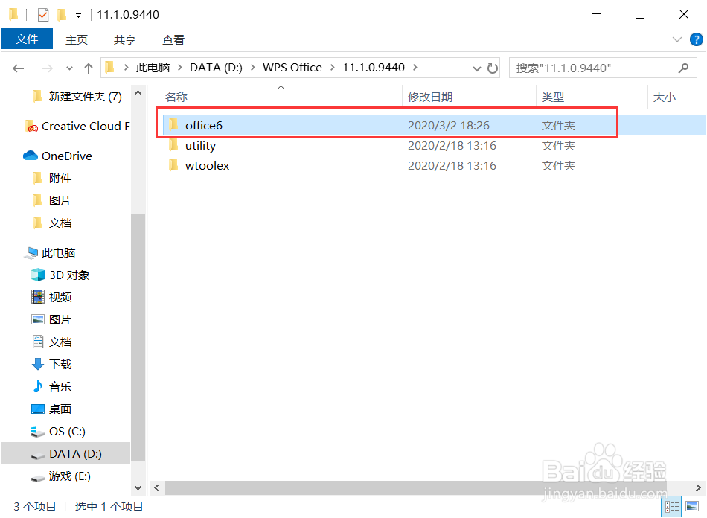Click DATA (D:) breadcrumb in address bar
The image size is (707, 518).
[x=216, y=68]
